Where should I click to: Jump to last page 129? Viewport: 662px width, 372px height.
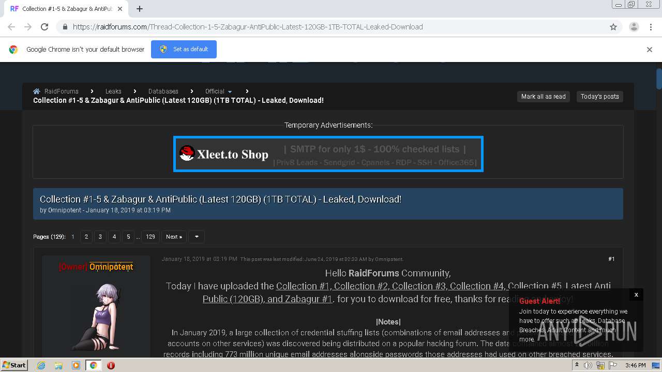point(151,237)
